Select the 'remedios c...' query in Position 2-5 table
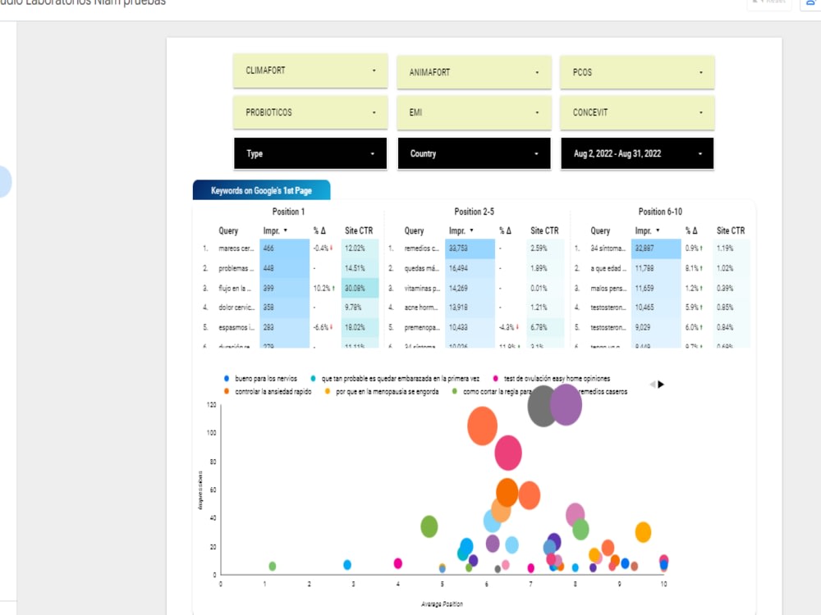This screenshot has width=821, height=615. (x=421, y=248)
